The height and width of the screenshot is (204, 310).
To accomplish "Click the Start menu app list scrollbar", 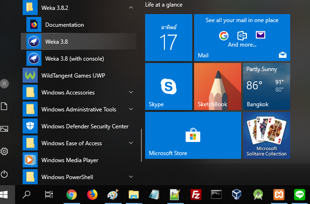I will click(141, 146).
